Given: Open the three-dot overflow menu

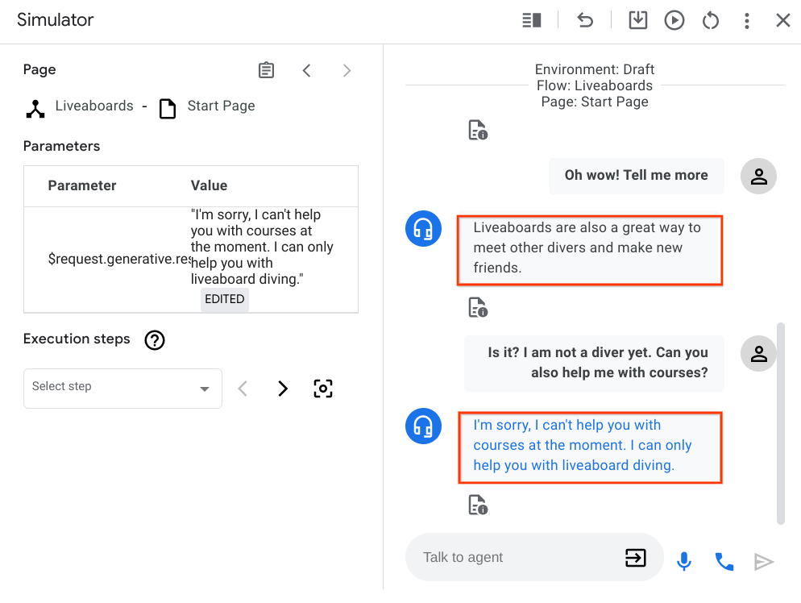Looking at the screenshot, I should coord(747,20).
